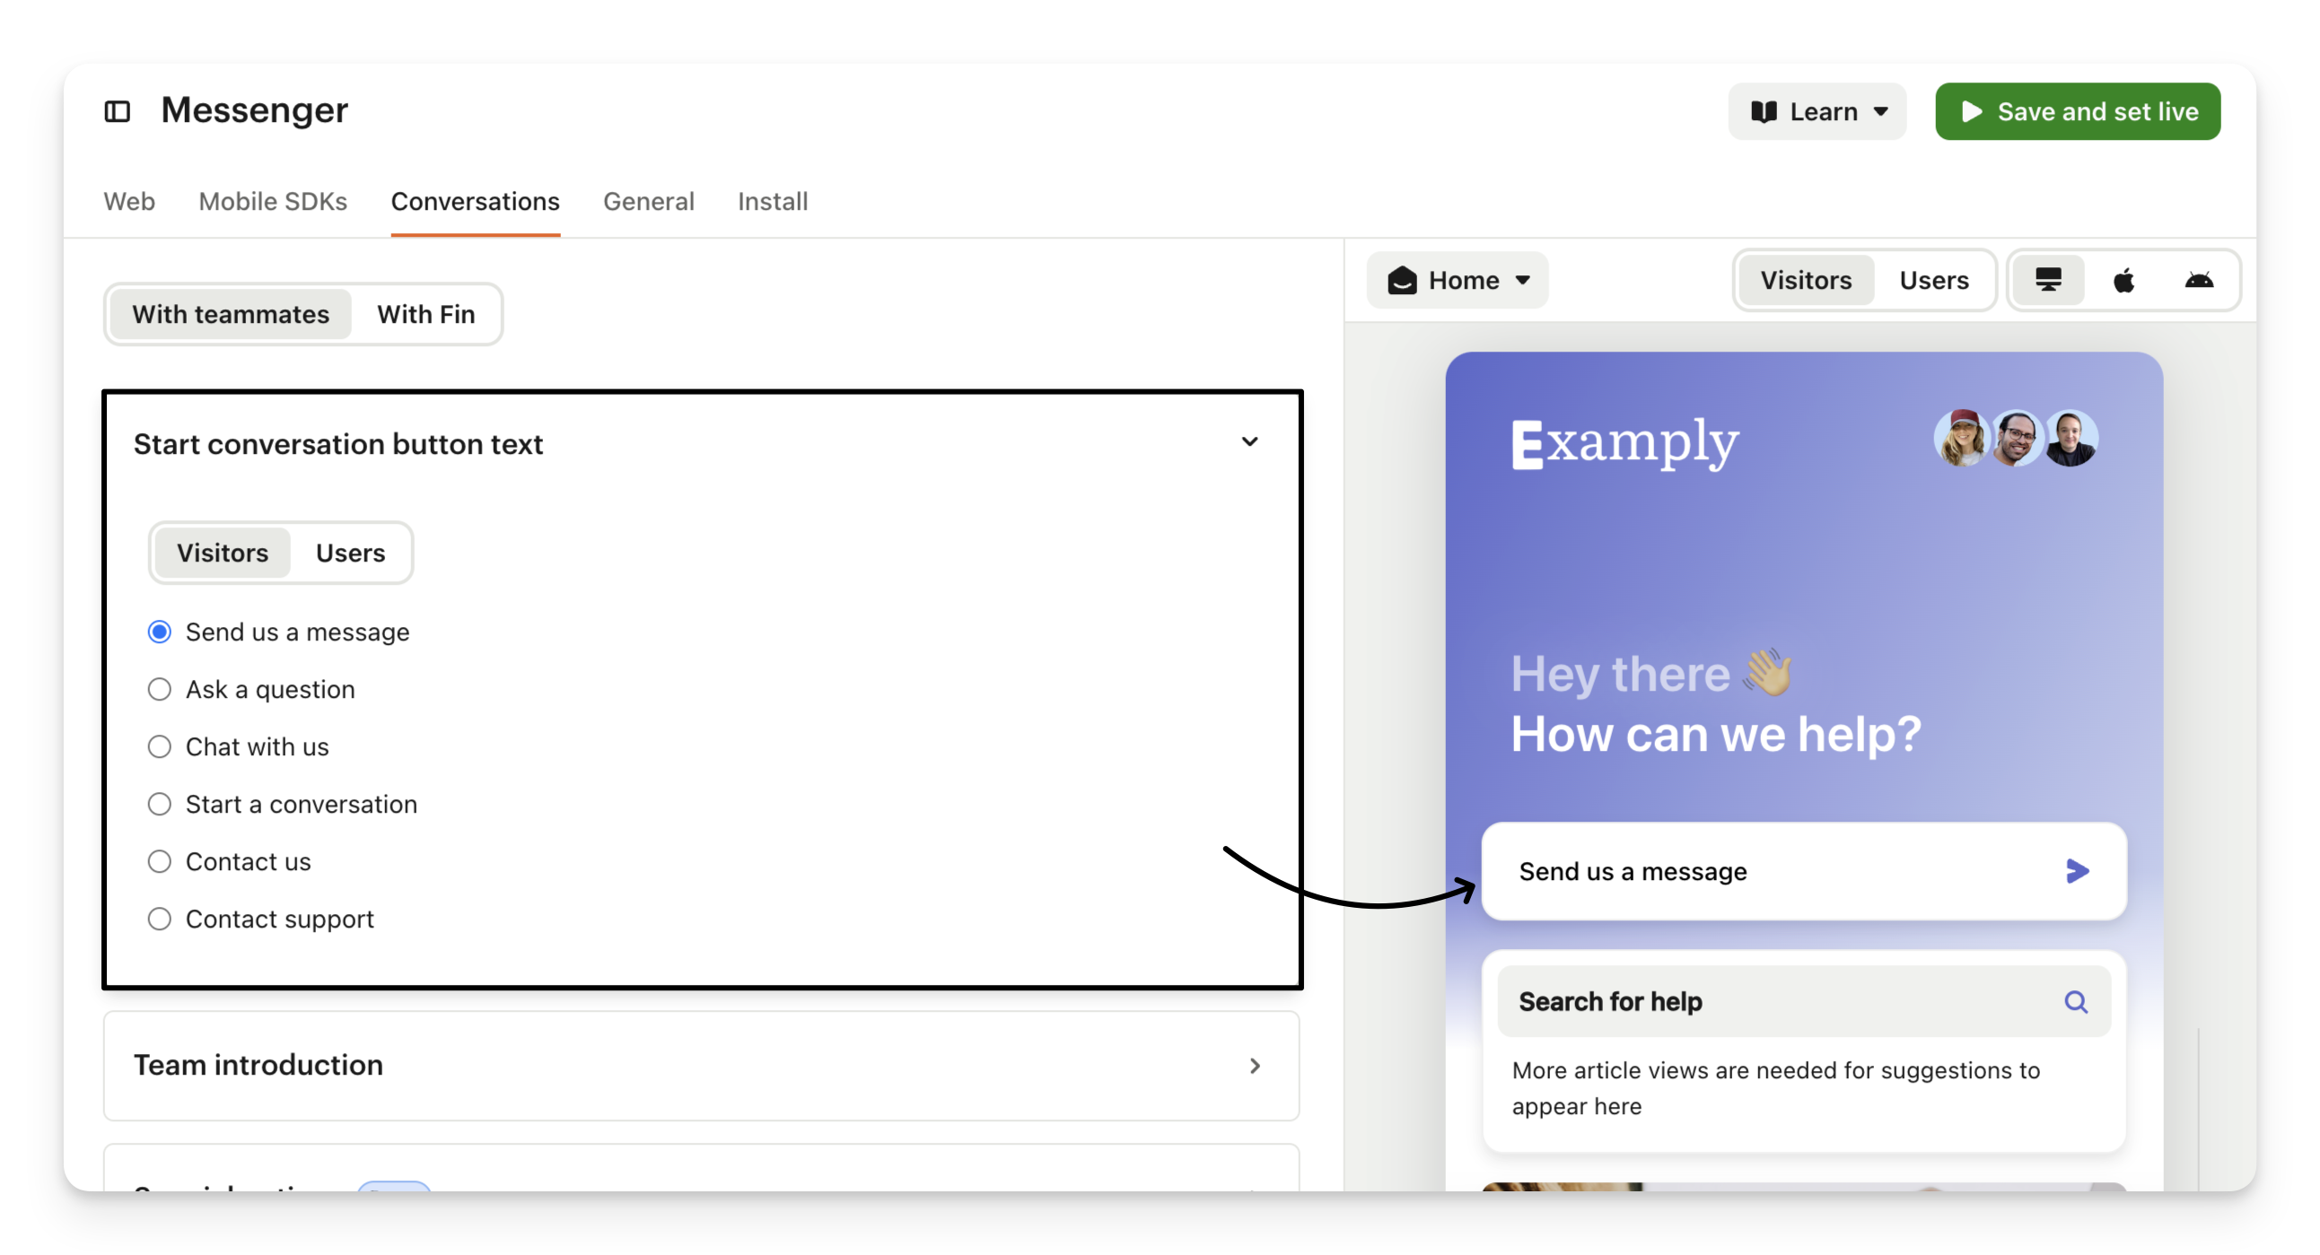Click Save and set live button
2320x1255 pixels.
[2077, 111]
